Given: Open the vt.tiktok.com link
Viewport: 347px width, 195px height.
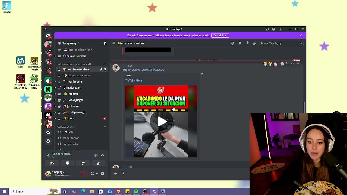Looking at the screenshot, I should point(144,70).
